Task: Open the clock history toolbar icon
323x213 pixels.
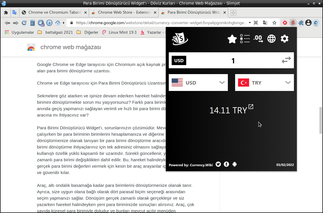Action: (x=49, y=23)
